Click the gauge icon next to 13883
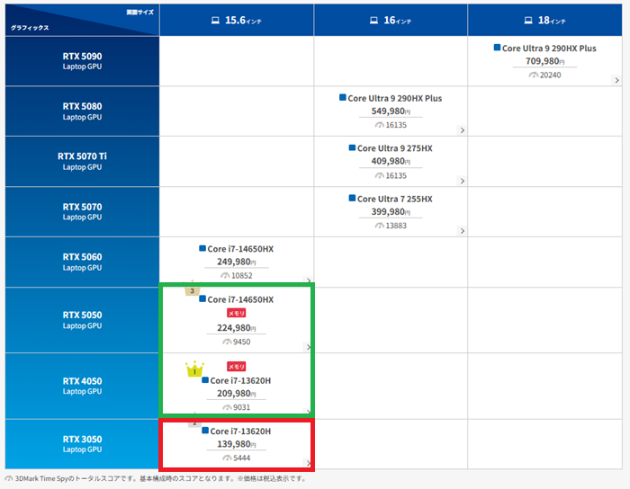The image size is (630, 489). point(379,226)
